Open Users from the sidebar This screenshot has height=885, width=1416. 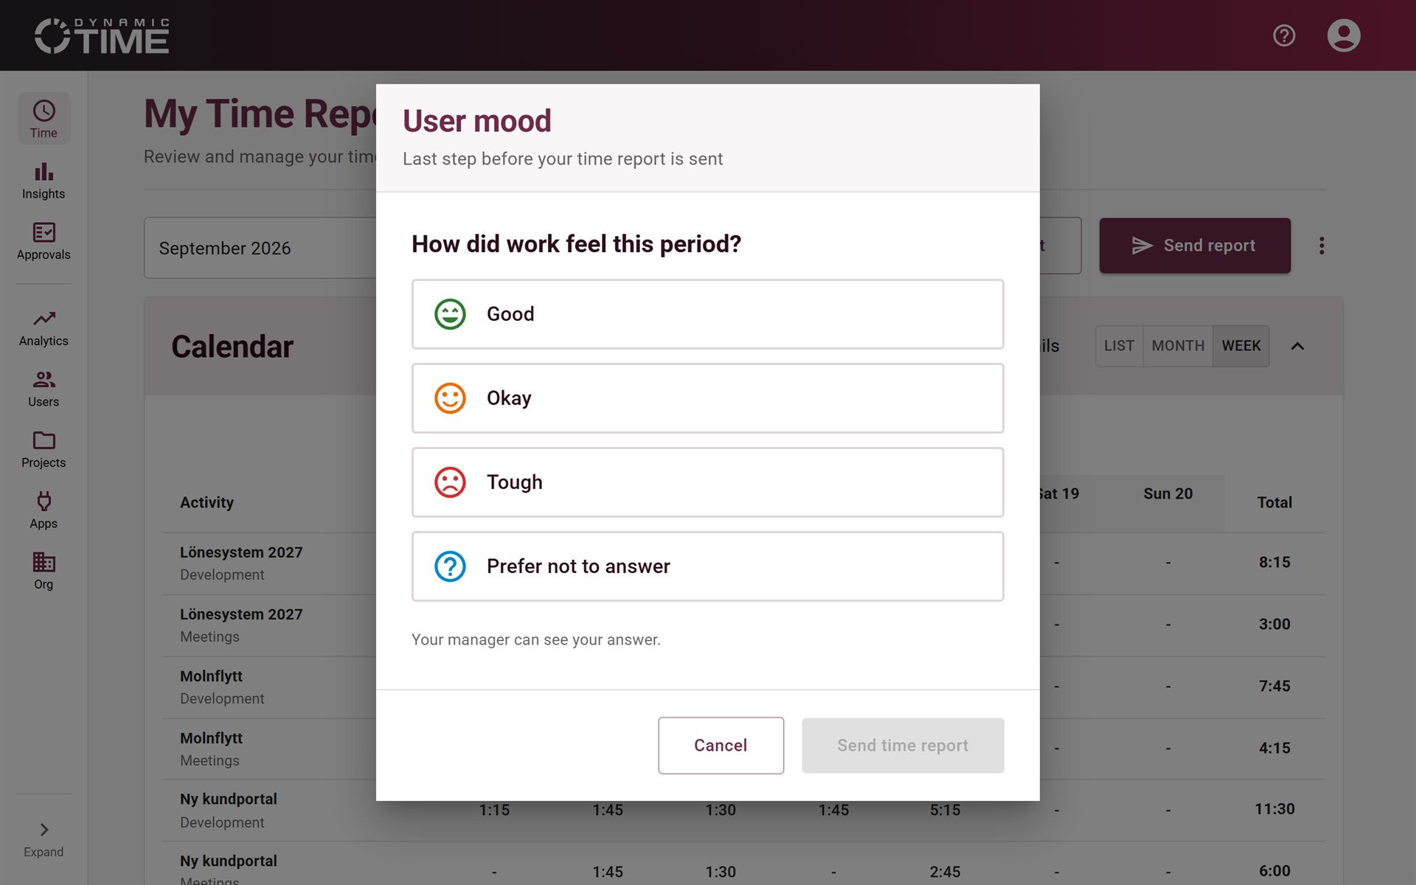44,389
